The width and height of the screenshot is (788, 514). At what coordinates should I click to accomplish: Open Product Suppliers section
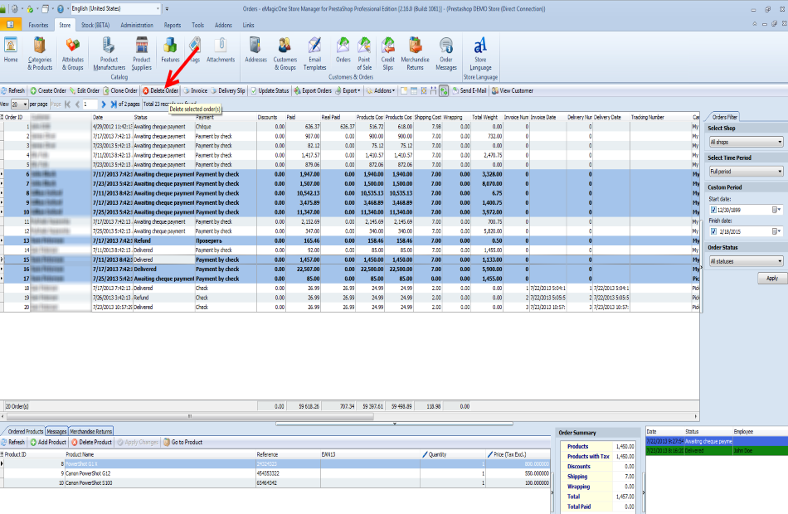[142, 53]
